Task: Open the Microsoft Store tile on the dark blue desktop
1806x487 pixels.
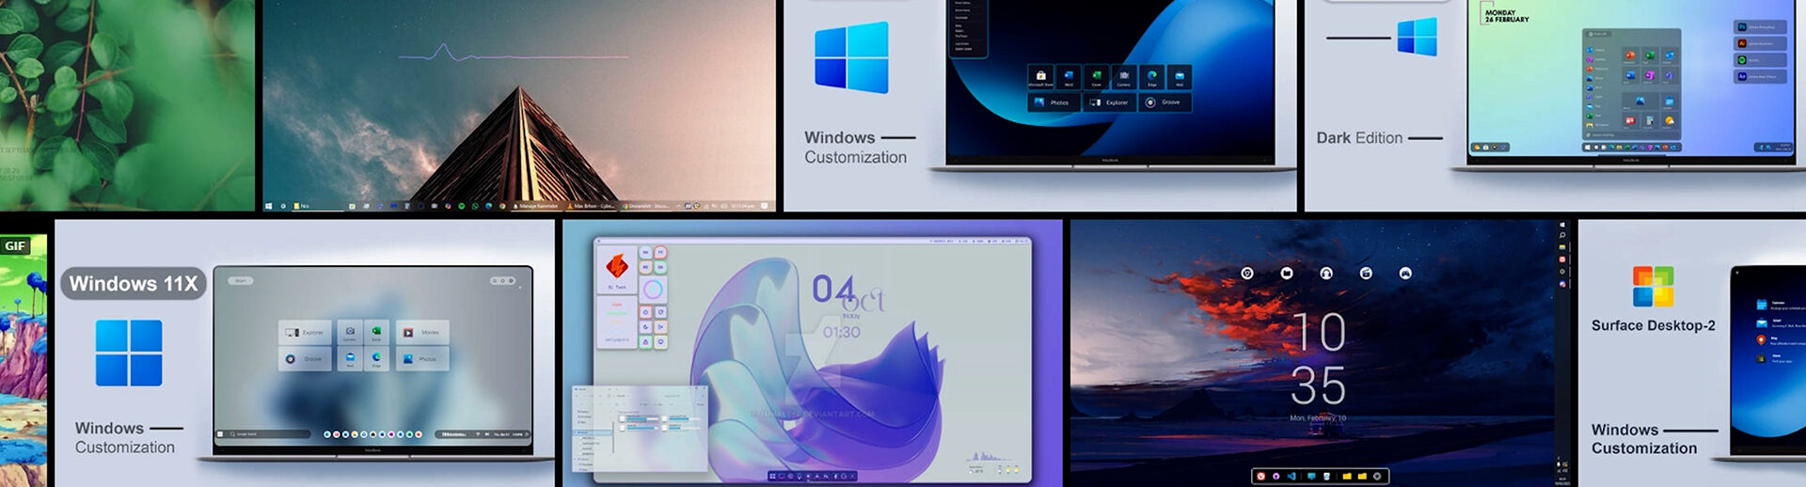Action: [1040, 77]
